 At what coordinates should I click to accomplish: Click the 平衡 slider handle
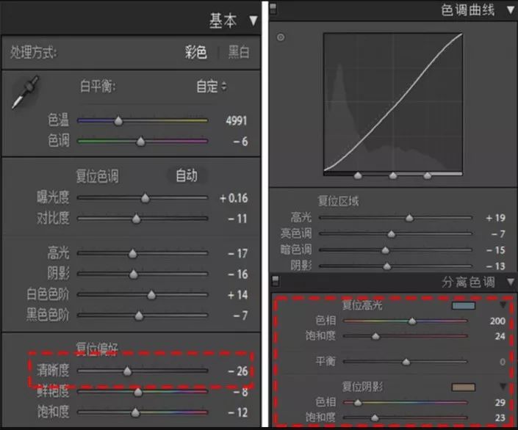point(406,362)
